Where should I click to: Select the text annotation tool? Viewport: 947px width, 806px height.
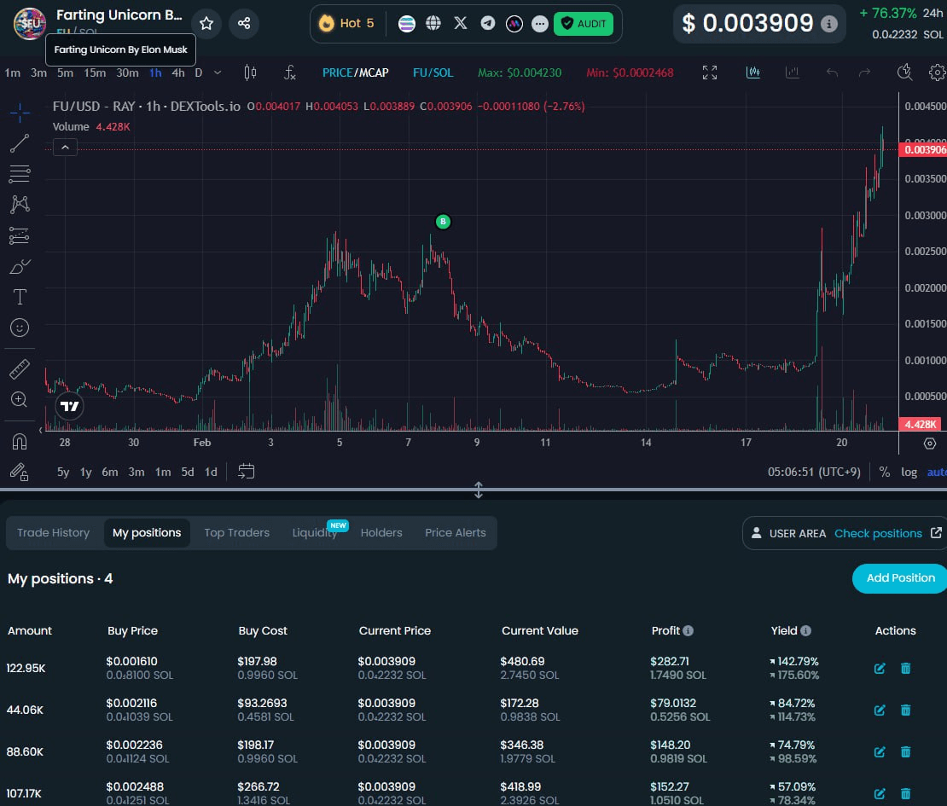tap(20, 297)
